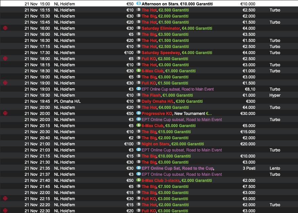Click the Lento speed label at 21:35
The image size is (298, 213).
tap(275, 168)
